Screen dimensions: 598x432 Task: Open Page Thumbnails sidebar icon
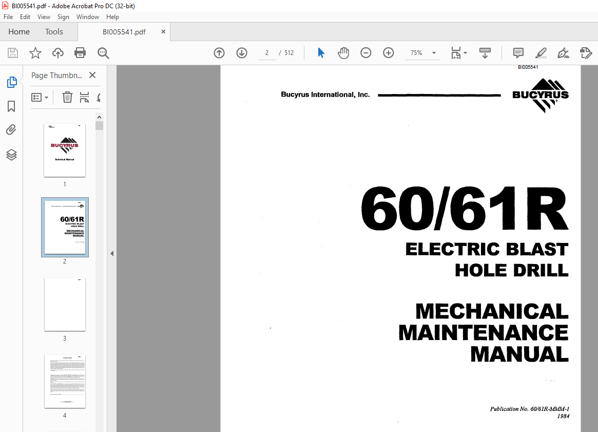click(x=11, y=82)
